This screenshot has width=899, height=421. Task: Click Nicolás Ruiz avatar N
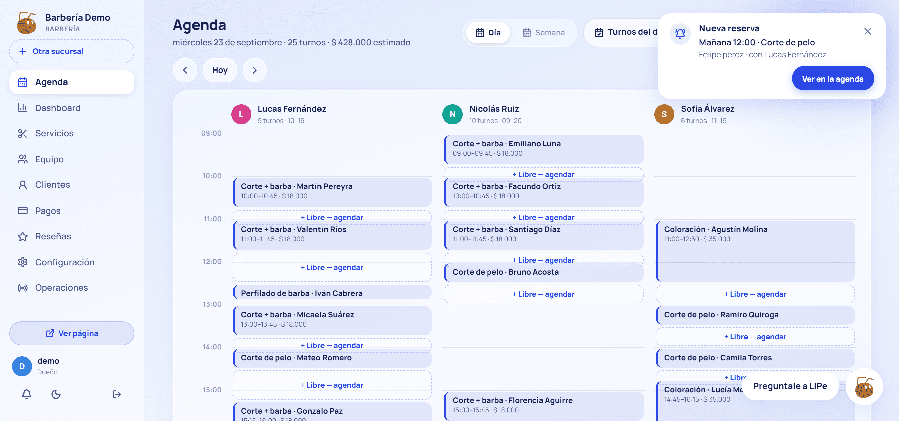coord(453,114)
